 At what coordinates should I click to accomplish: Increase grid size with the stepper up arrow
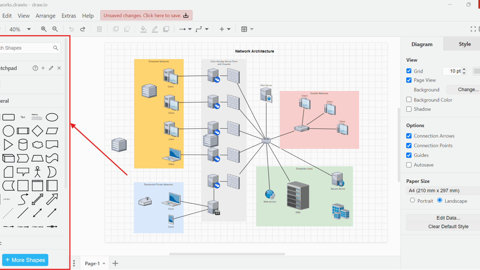pyautogui.click(x=464, y=69)
